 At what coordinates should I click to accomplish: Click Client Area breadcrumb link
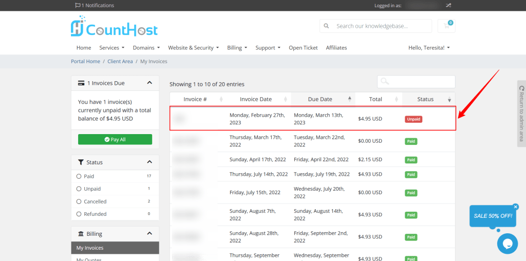pyautogui.click(x=120, y=61)
